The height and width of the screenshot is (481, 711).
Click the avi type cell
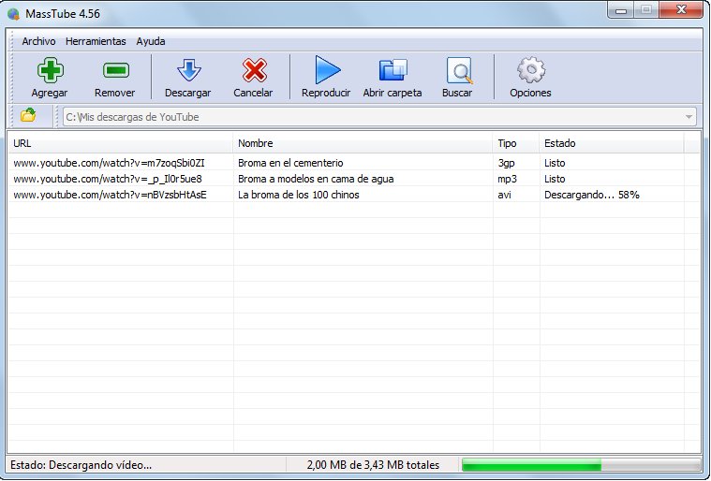coord(504,195)
